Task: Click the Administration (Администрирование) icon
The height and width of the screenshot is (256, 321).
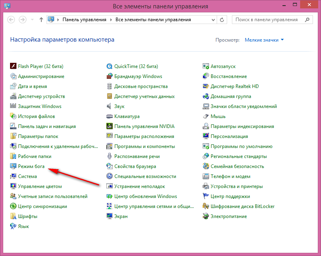Action: [x=13, y=76]
